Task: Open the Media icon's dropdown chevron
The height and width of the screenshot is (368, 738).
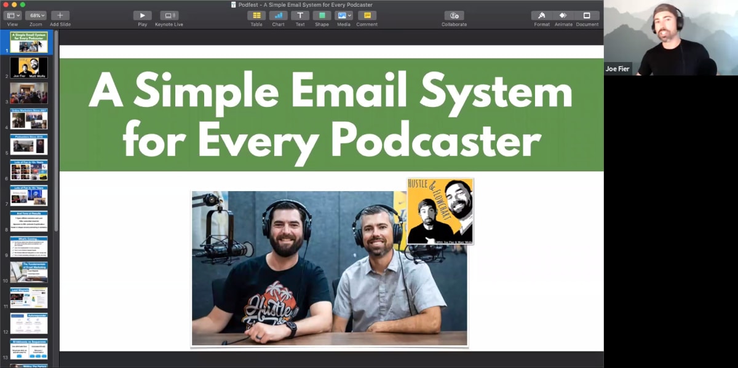Action: tap(348, 14)
